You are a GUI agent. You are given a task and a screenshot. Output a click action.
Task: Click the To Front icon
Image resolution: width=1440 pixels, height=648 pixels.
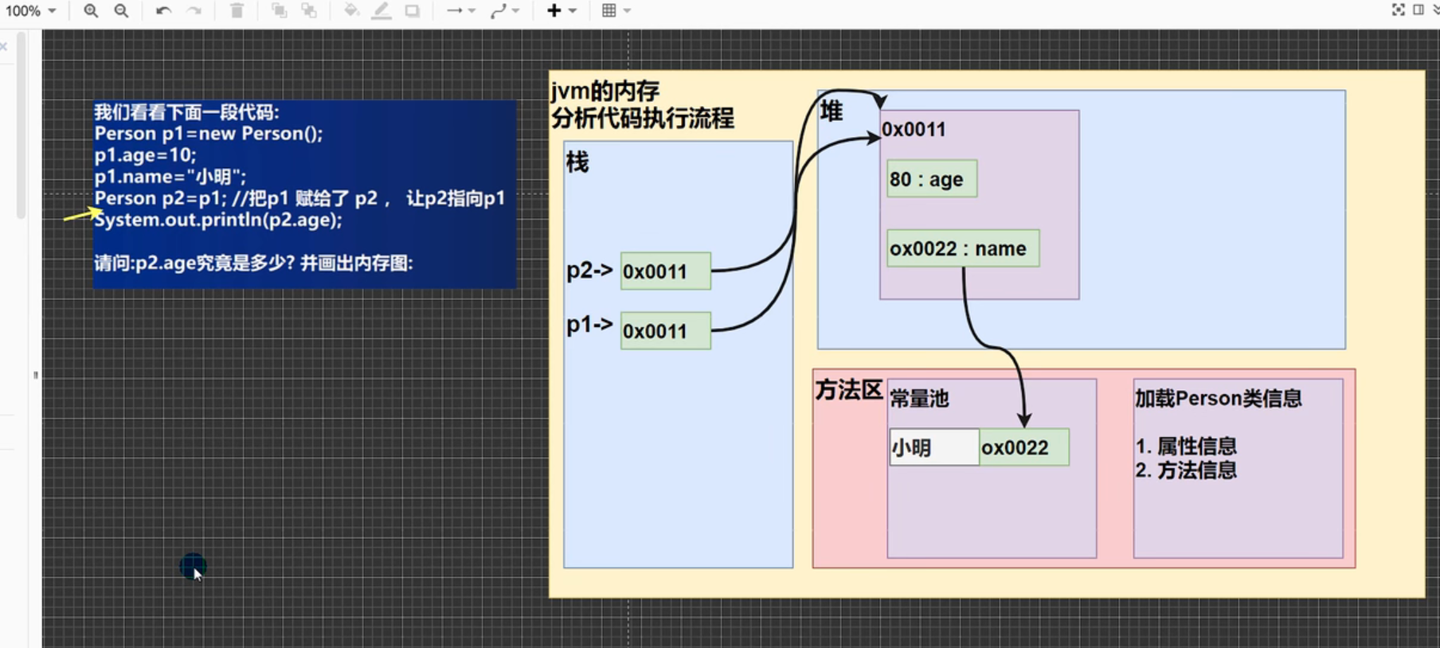279,10
